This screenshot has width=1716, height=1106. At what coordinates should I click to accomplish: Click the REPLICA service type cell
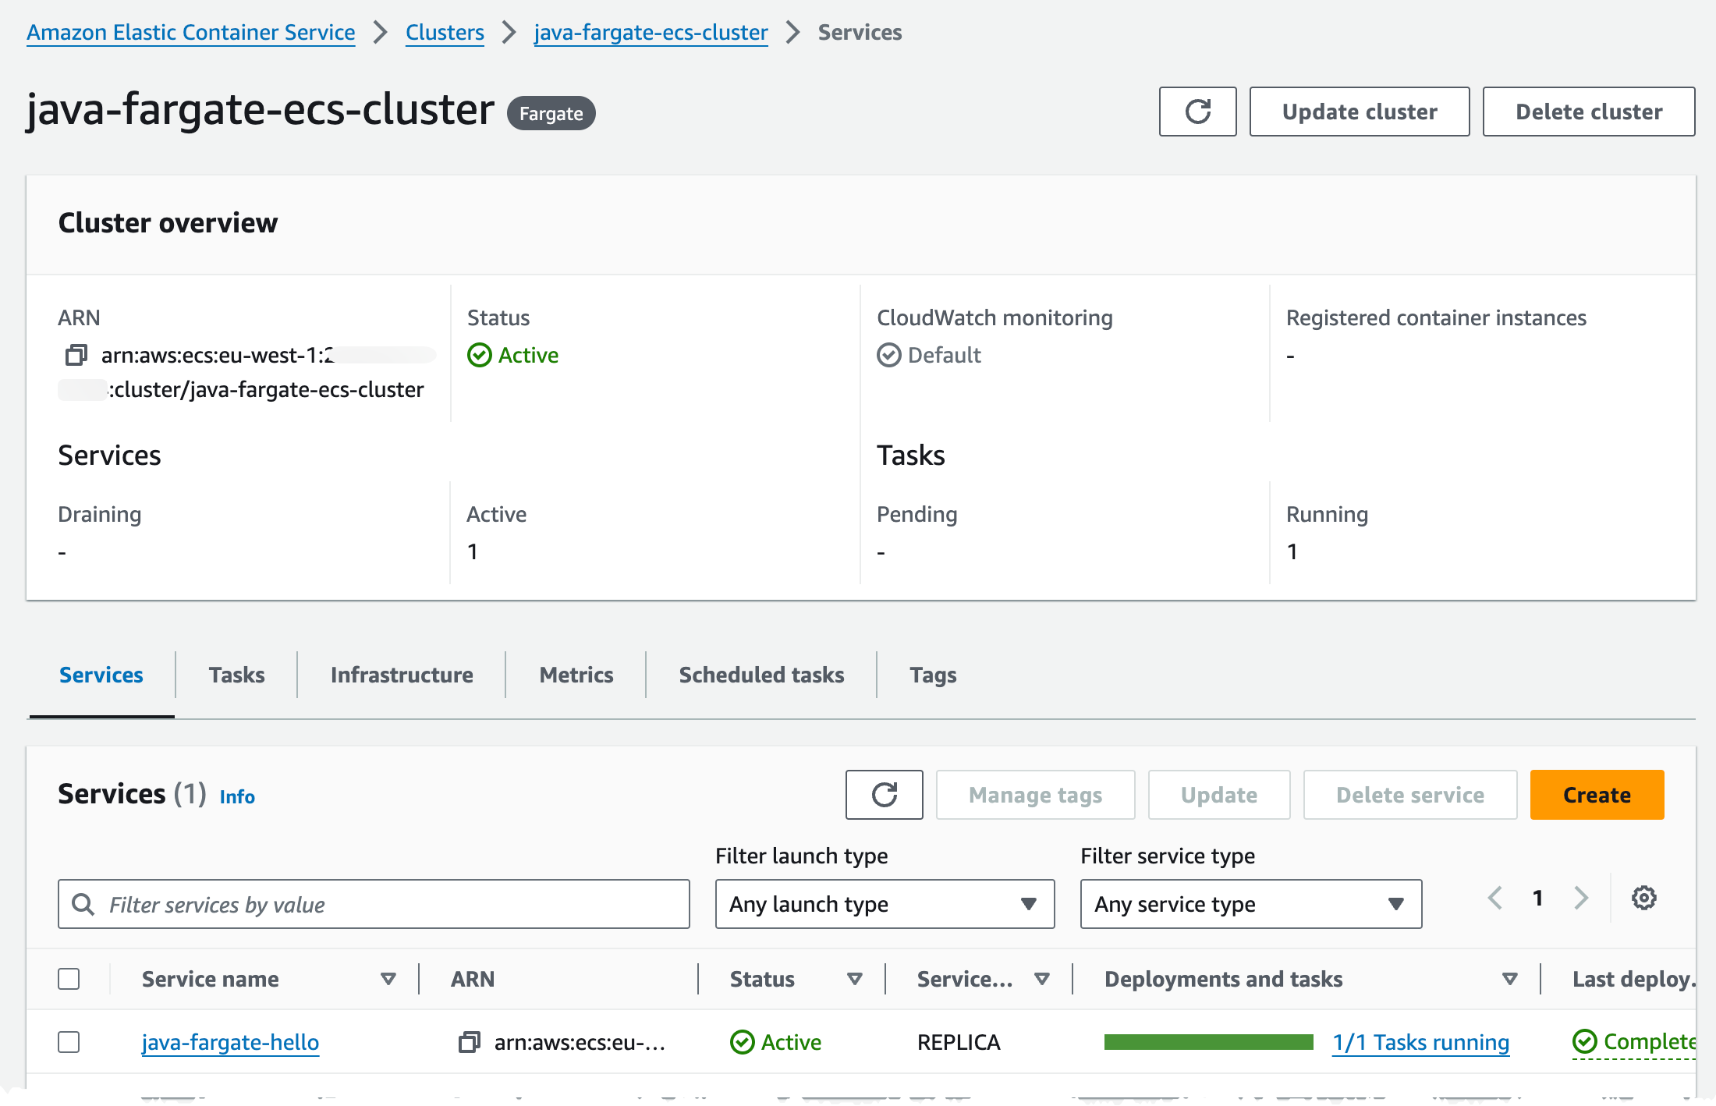[x=959, y=1042]
